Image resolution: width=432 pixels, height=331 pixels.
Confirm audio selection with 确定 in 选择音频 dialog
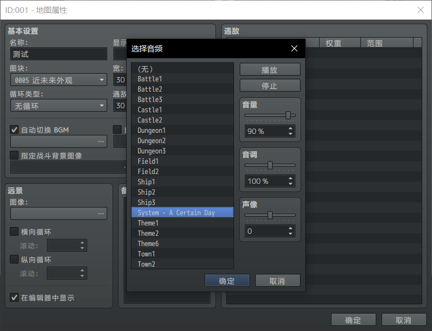(227, 281)
